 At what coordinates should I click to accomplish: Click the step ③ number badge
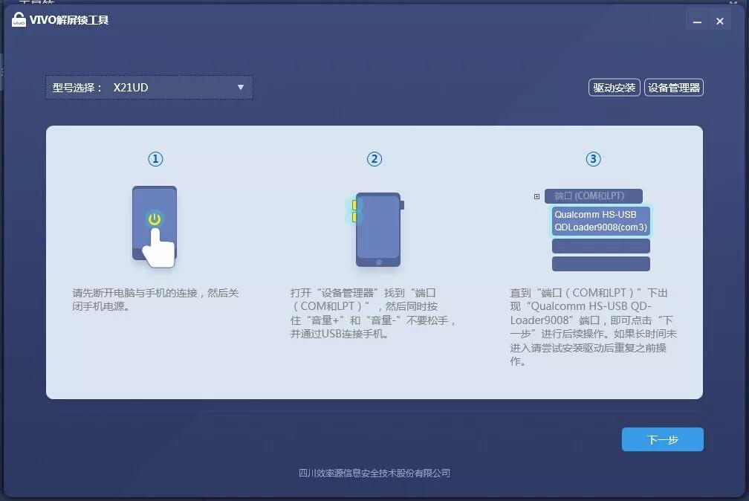click(593, 158)
